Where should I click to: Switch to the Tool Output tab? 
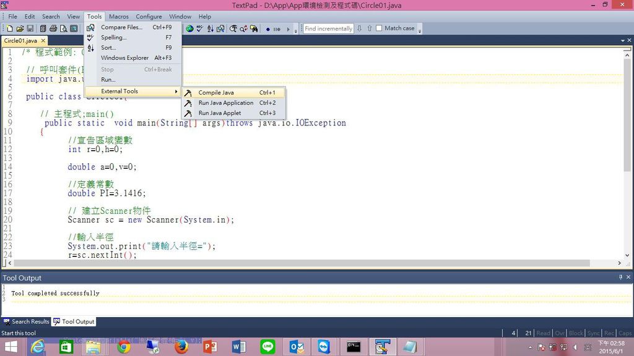[x=74, y=321]
